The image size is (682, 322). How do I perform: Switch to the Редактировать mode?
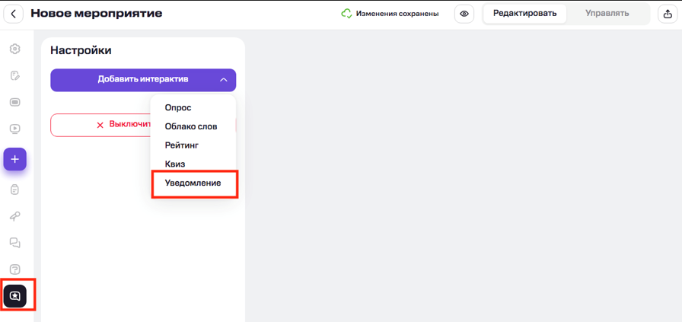pyautogui.click(x=524, y=14)
